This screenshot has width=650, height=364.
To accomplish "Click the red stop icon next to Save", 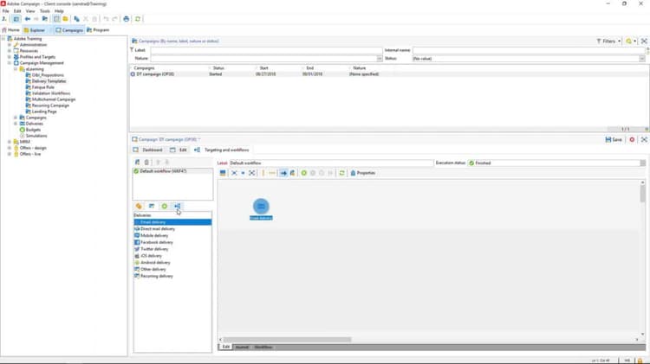I will click(632, 140).
